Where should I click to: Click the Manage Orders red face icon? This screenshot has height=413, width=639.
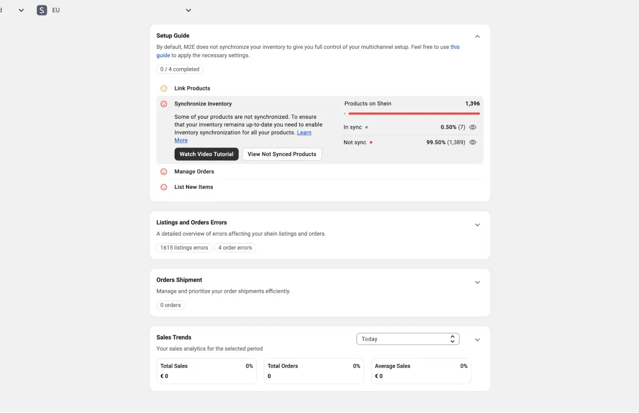pyautogui.click(x=164, y=172)
